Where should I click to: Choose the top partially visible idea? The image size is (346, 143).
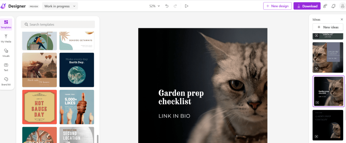[x=328, y=36]
